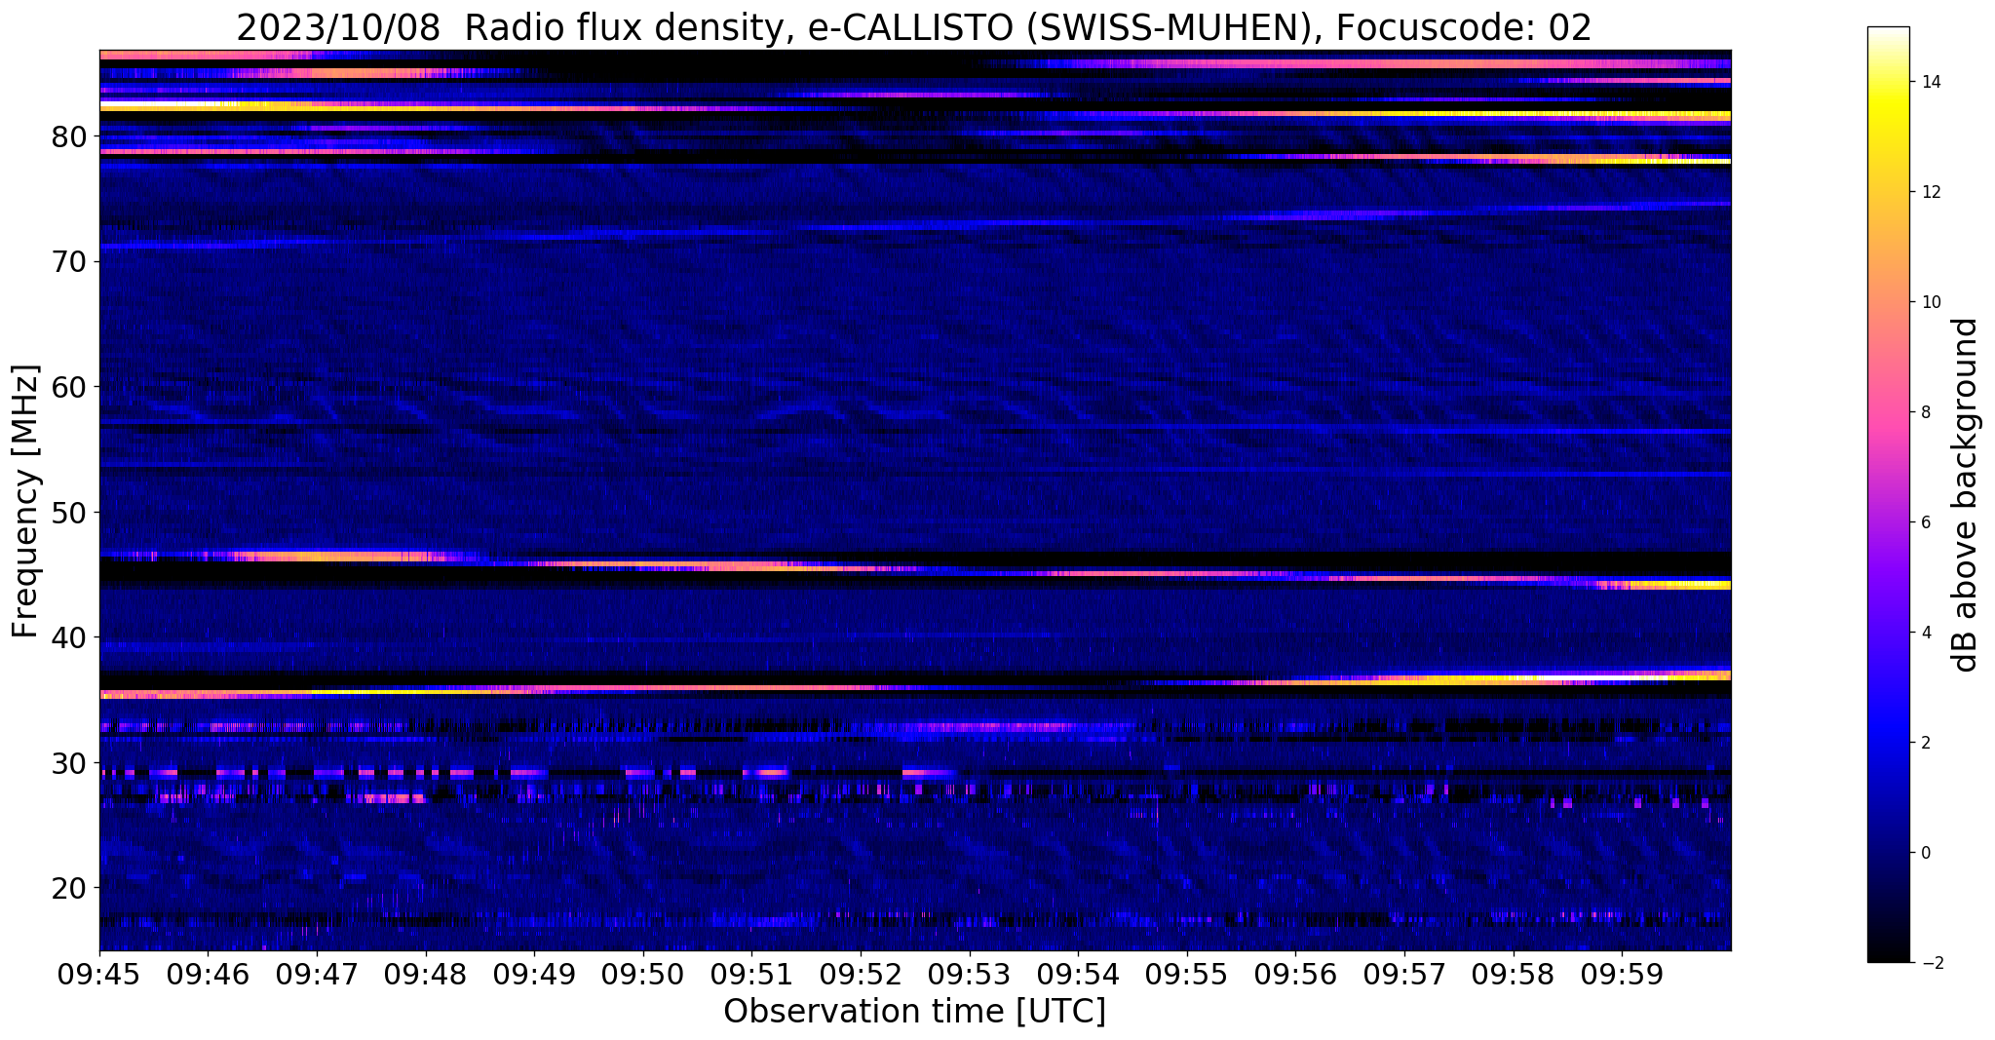Click the colorbar tick label 2

(x=1926, y=743)
